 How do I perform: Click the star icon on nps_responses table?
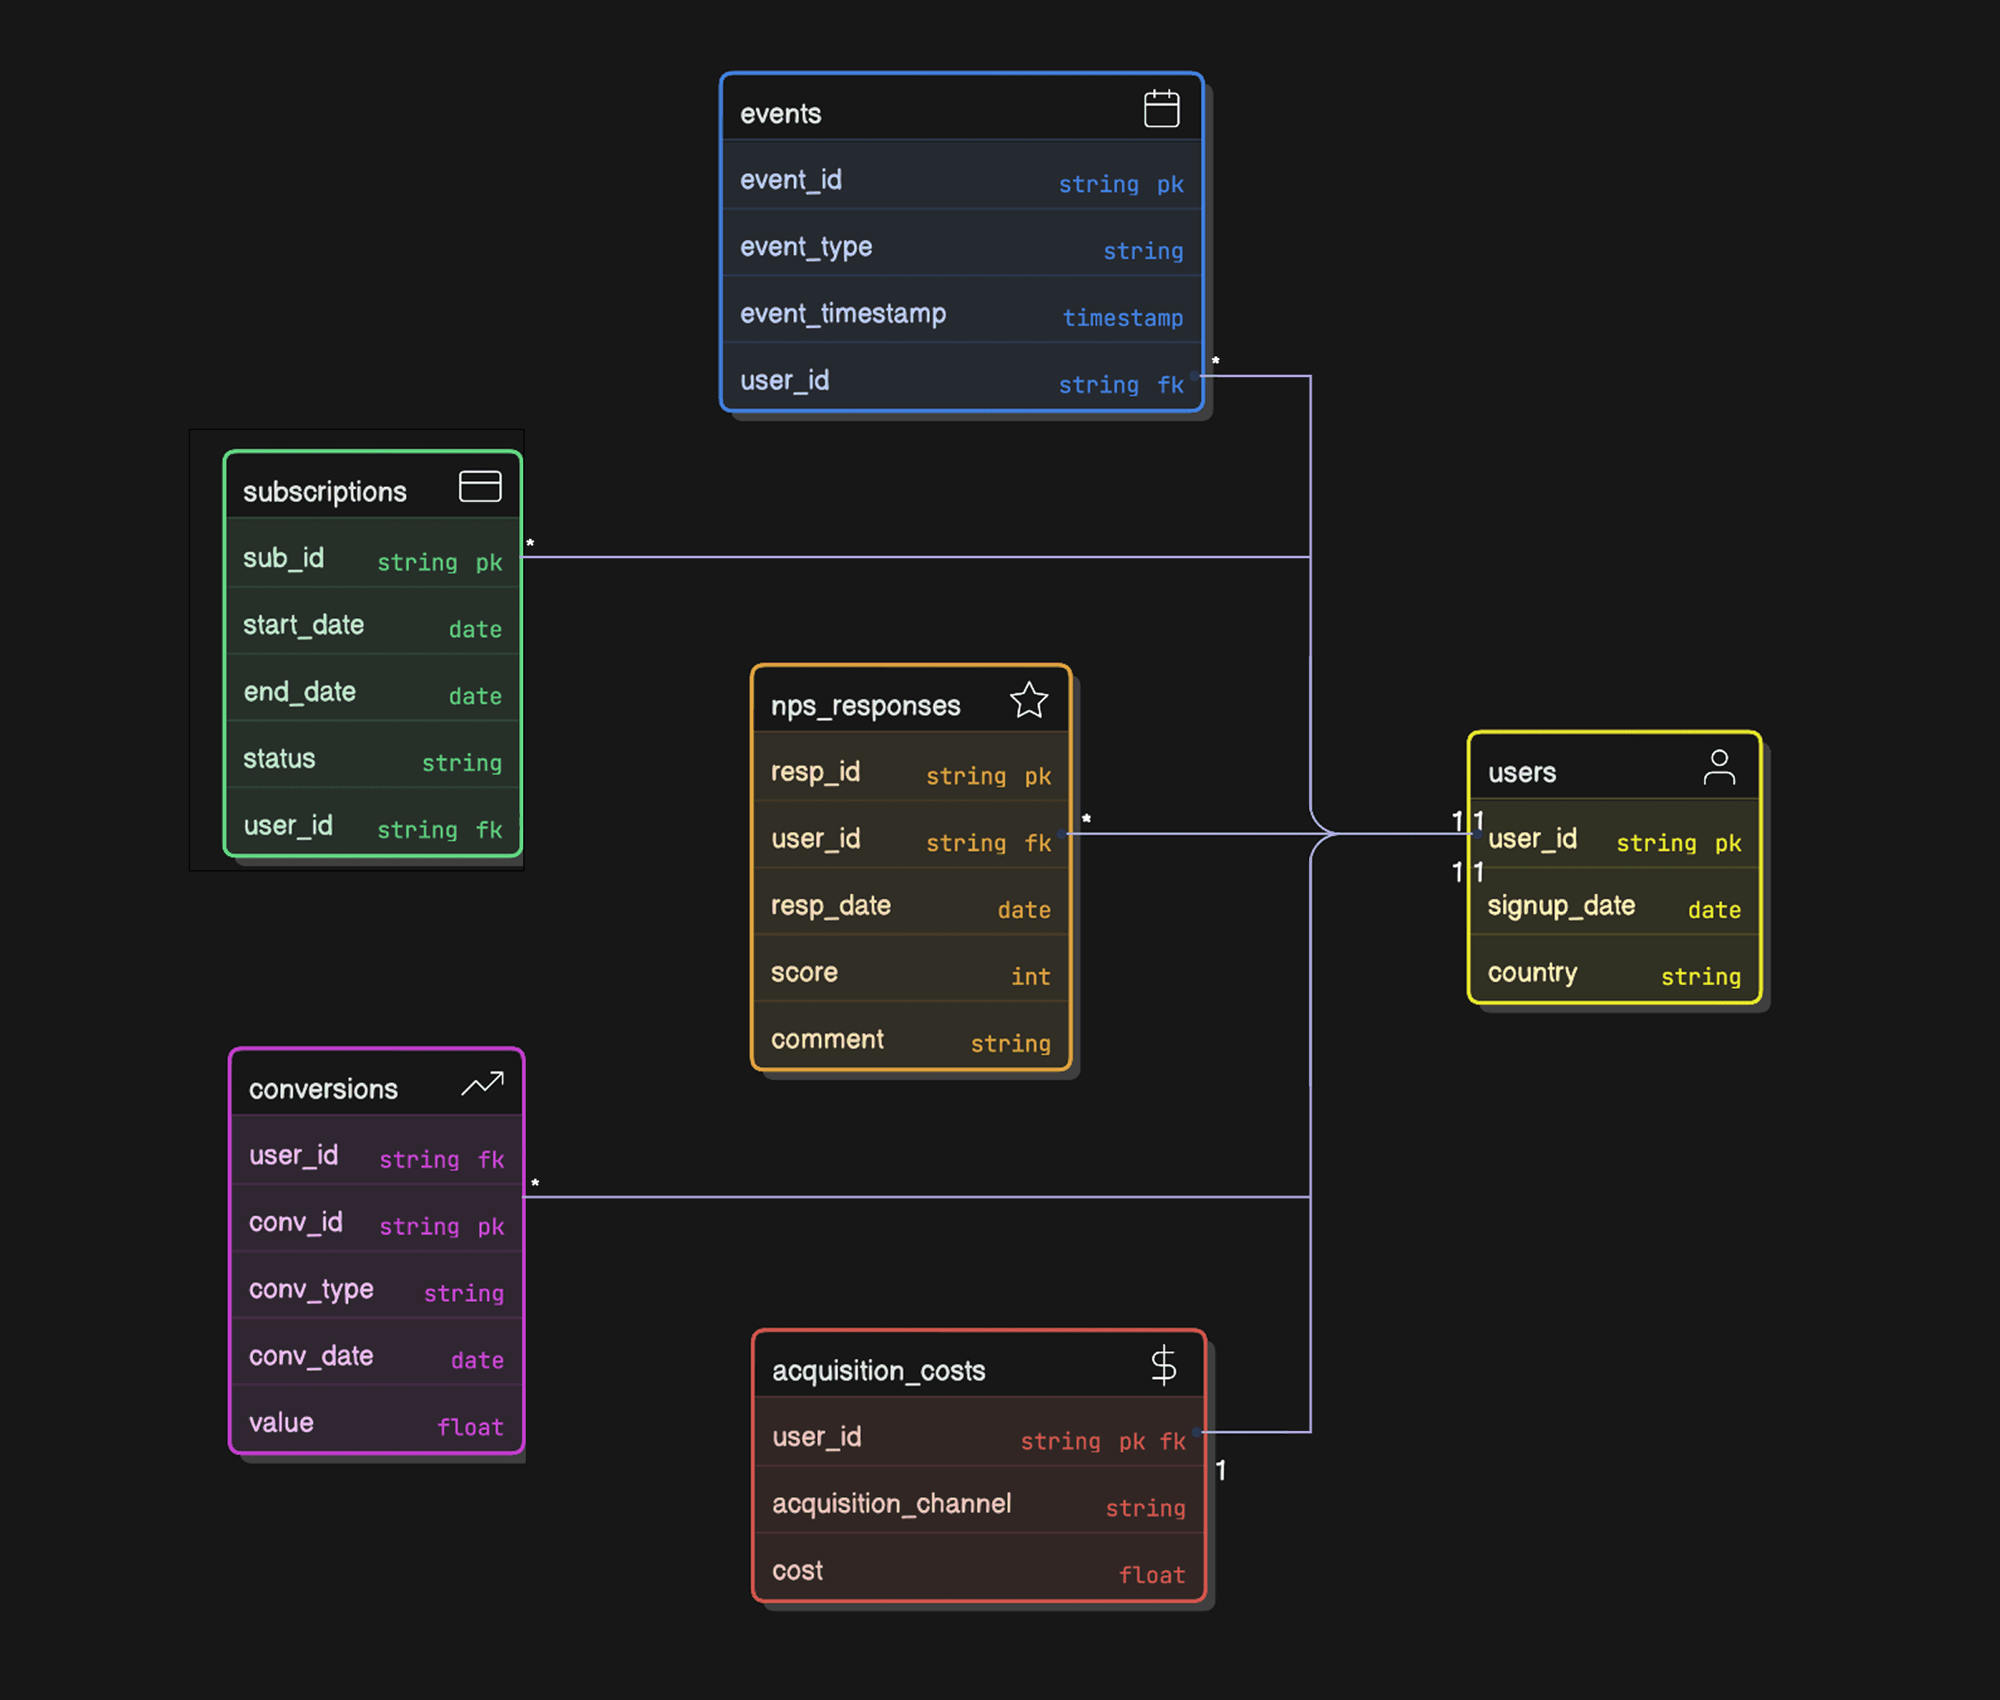pyautogui.click(x=1030, y=701)
